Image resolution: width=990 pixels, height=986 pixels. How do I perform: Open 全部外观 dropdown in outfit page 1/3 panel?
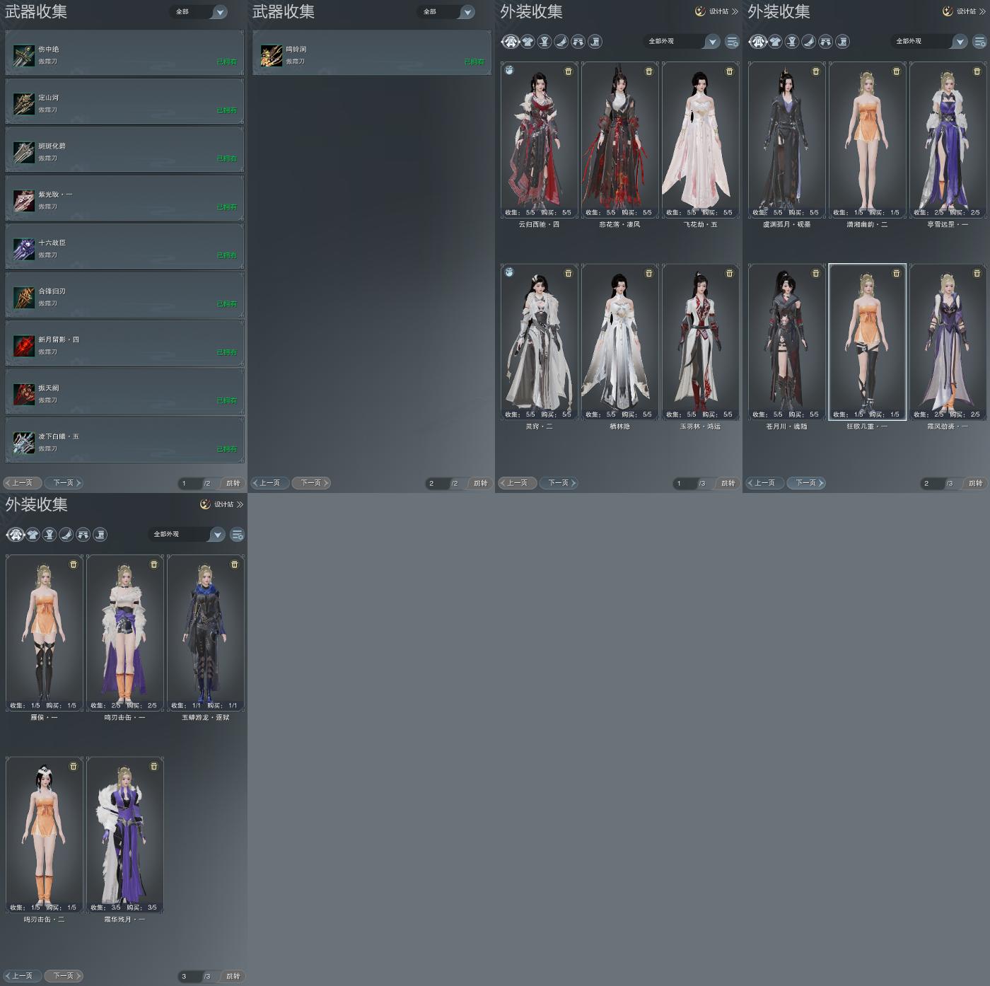click(682, 42)
